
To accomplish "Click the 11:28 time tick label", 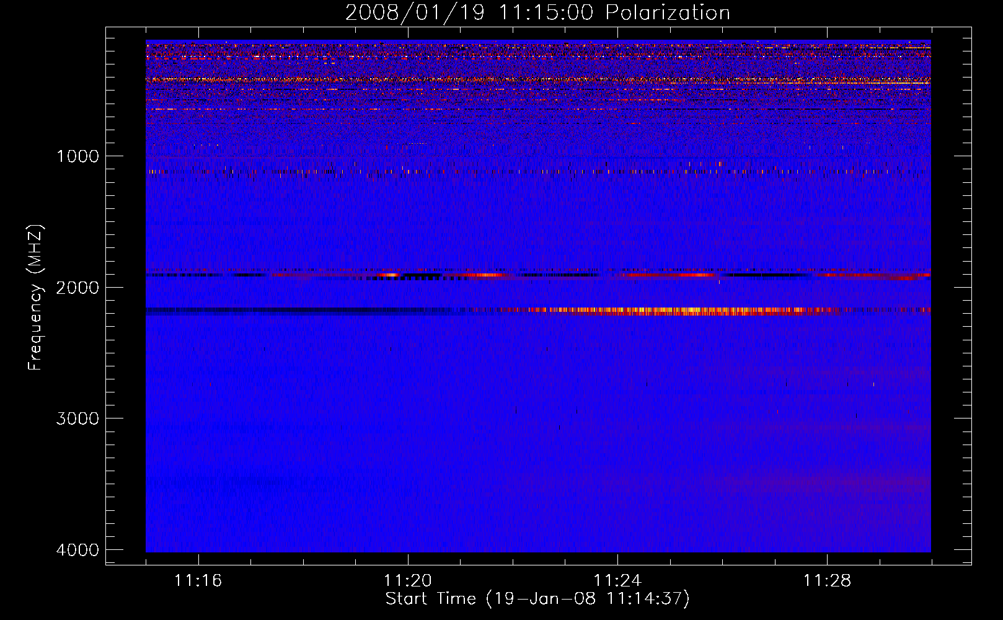I will [828, 580].
